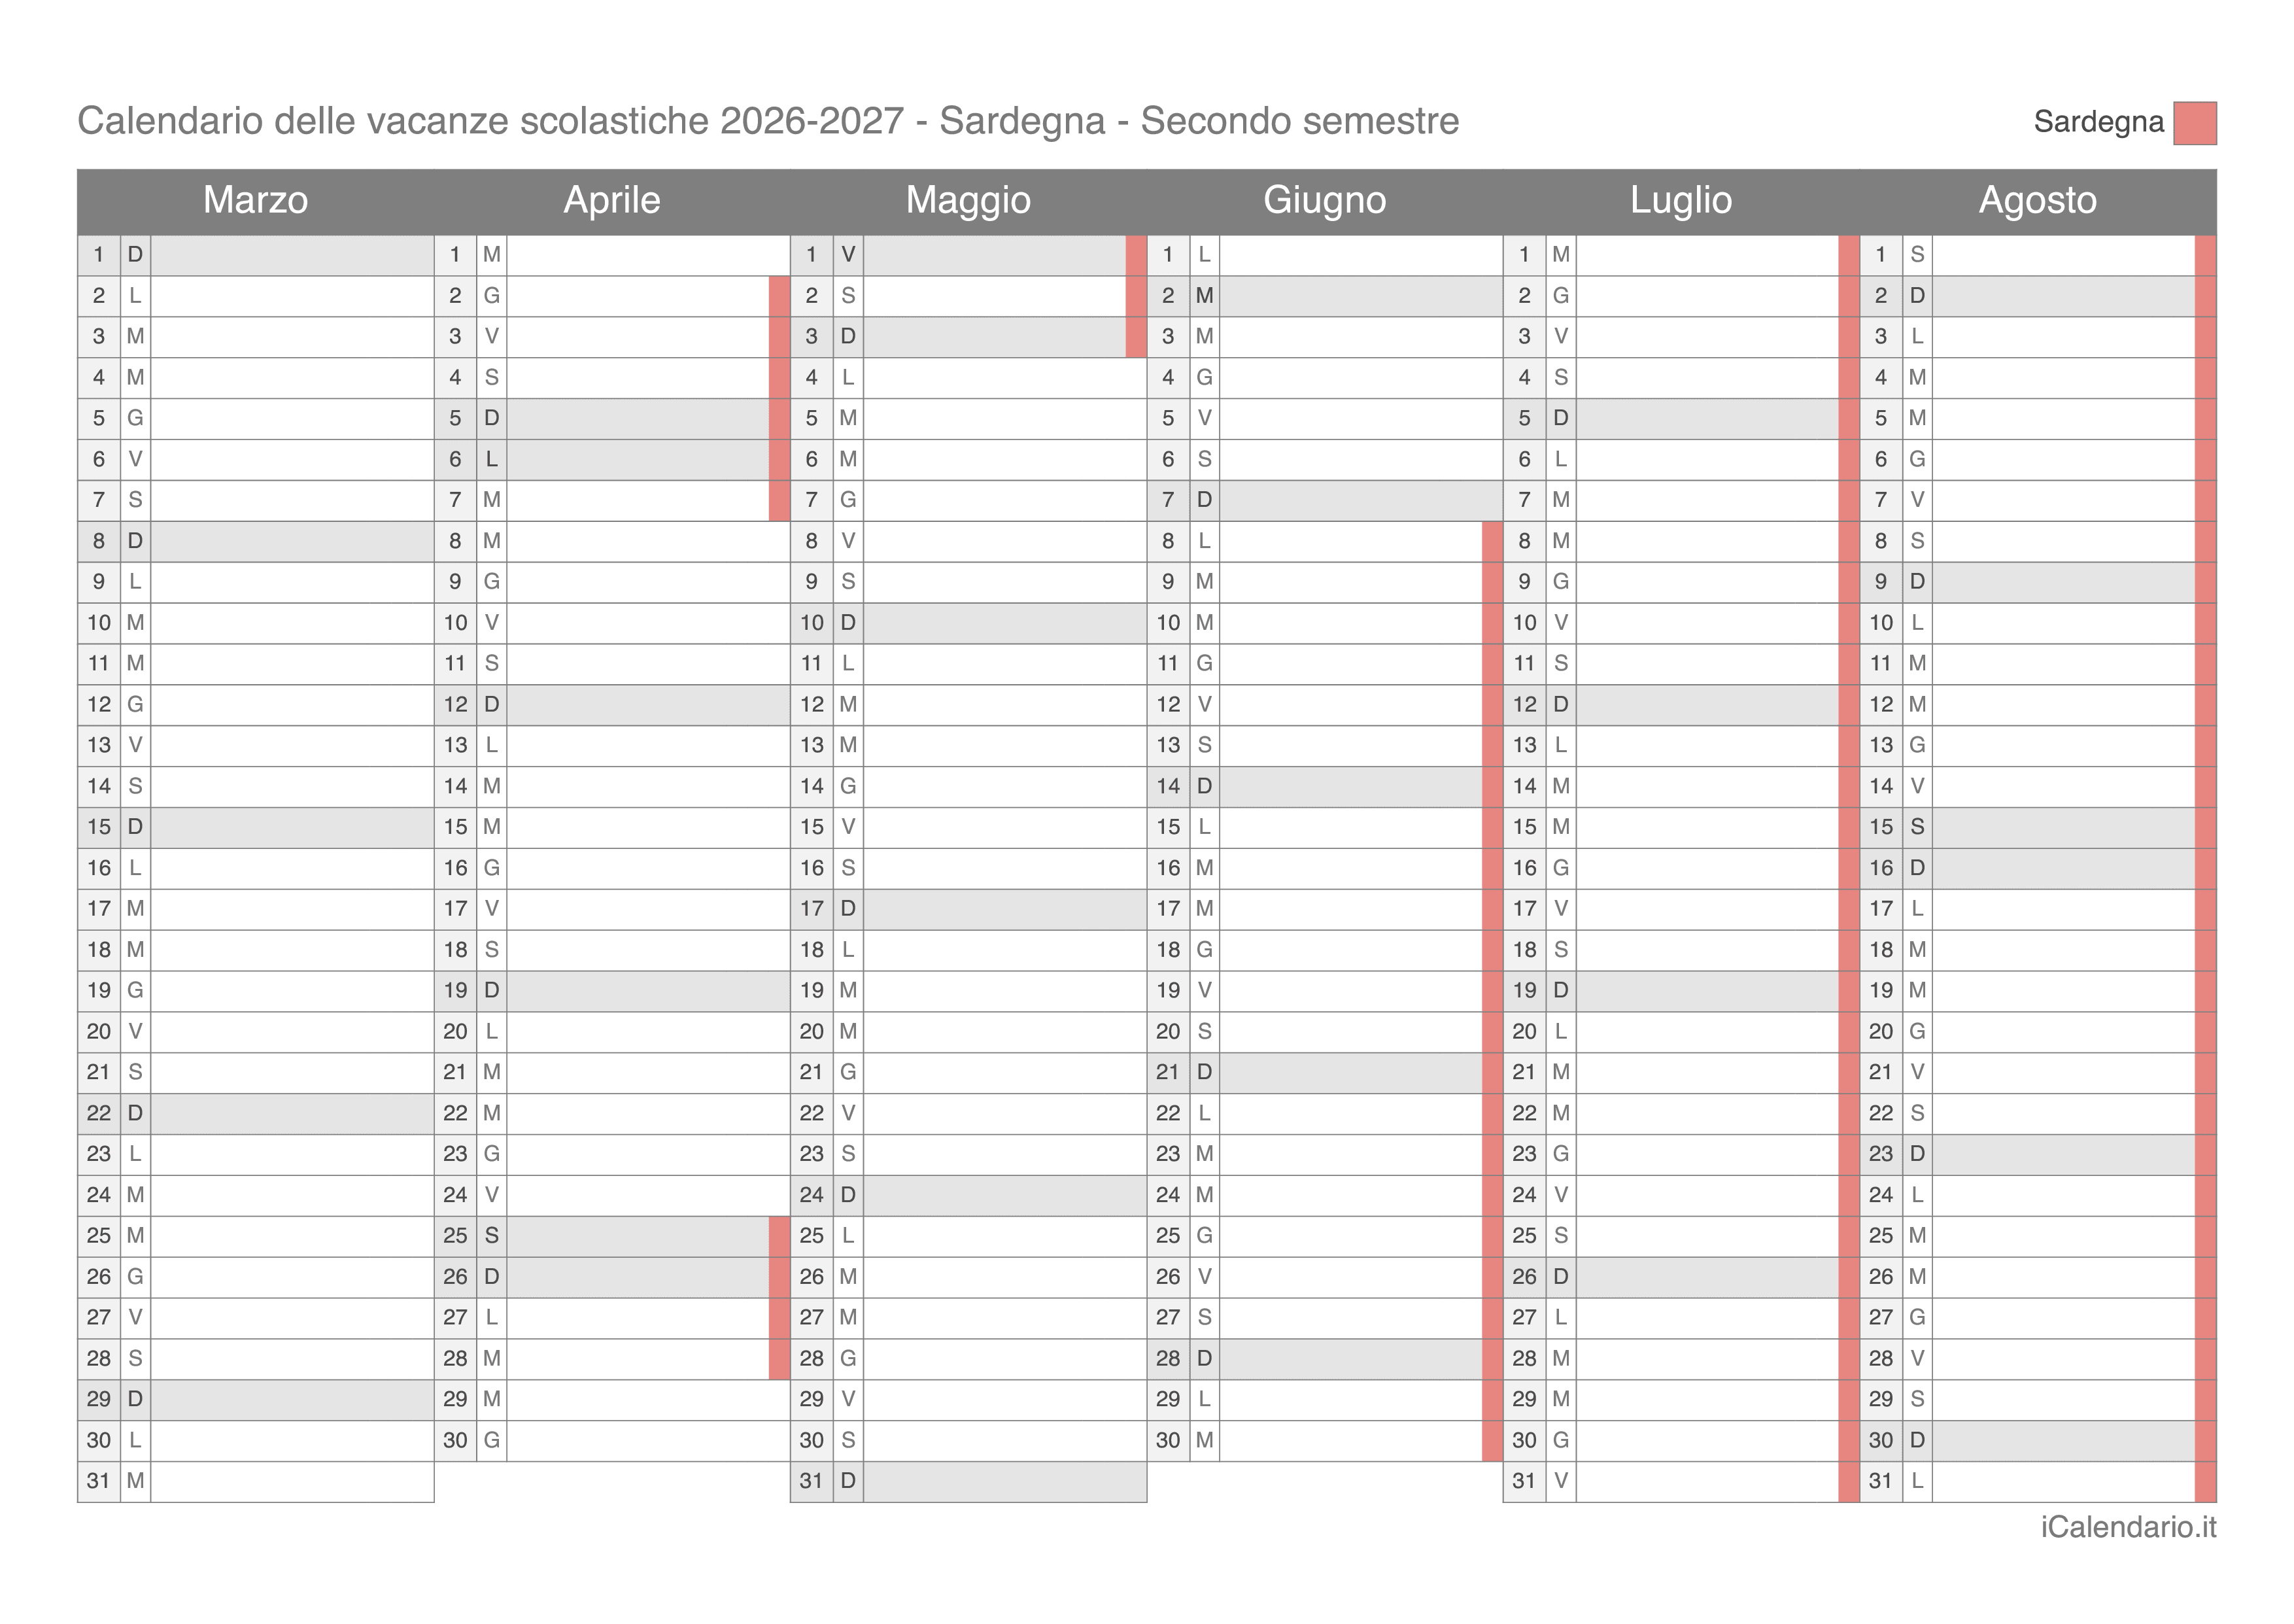Screen dimensions: 2294x1624
Task: Click day 31 L in Agosto
Action: click(x=2037, y=1481)
